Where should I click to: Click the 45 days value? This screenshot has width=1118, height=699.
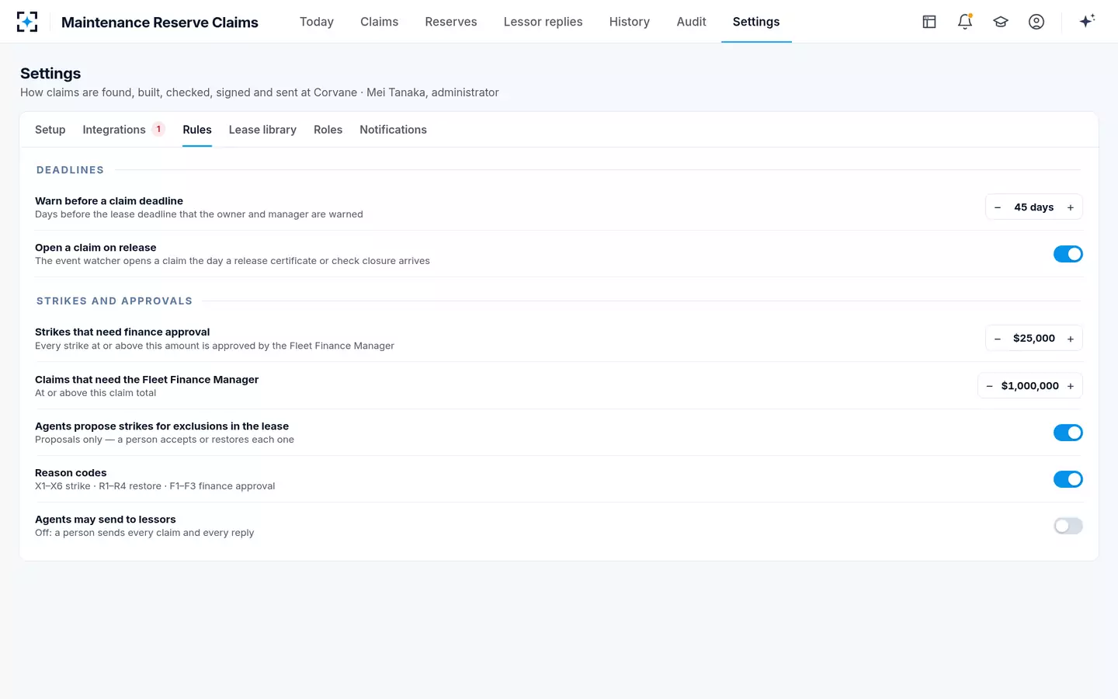[1034, 207]
